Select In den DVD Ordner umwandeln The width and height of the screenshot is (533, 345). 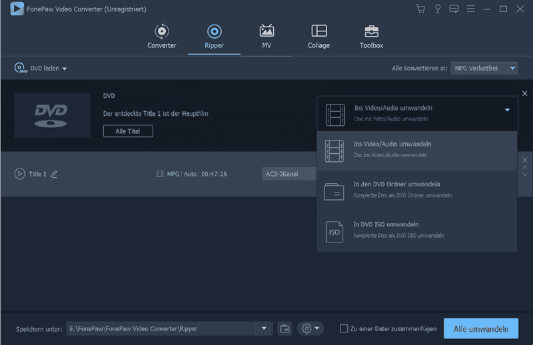point(417,191)
